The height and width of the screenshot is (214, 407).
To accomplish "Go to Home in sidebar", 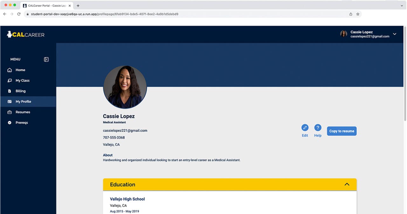I will click(20, 70).
